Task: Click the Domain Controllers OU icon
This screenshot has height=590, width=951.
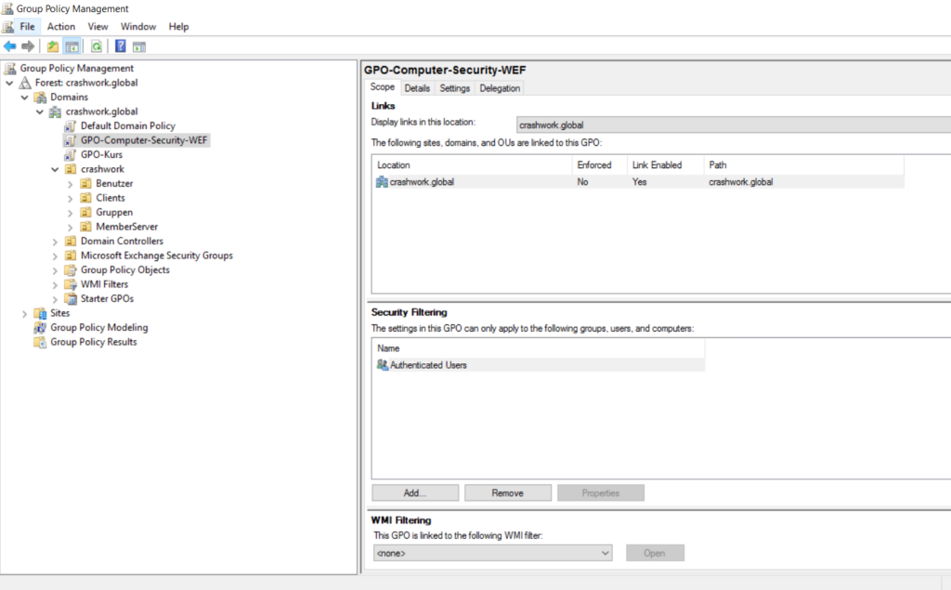Action: [x=71, y=241]
